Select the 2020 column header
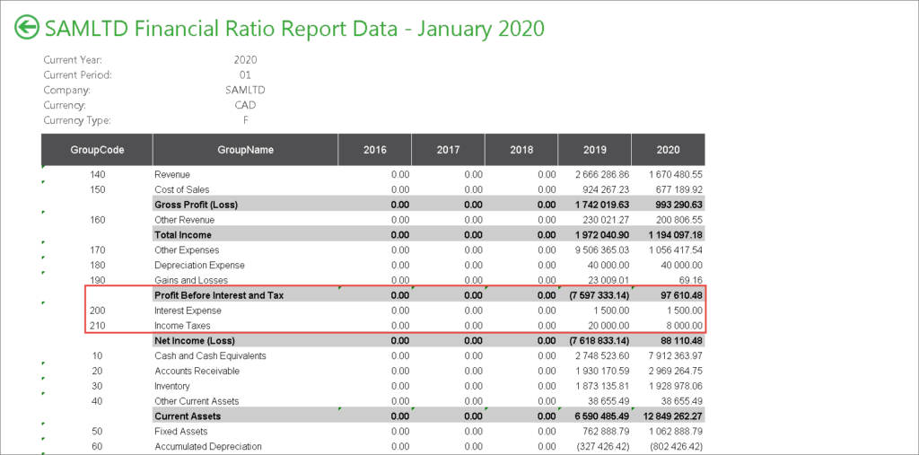This screenshot has height=455, width=919. coord(668,150)
